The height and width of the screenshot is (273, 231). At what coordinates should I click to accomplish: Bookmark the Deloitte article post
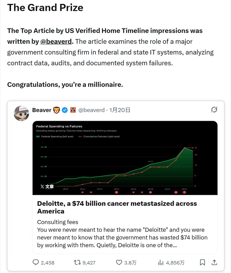click(x=203, y=262)
